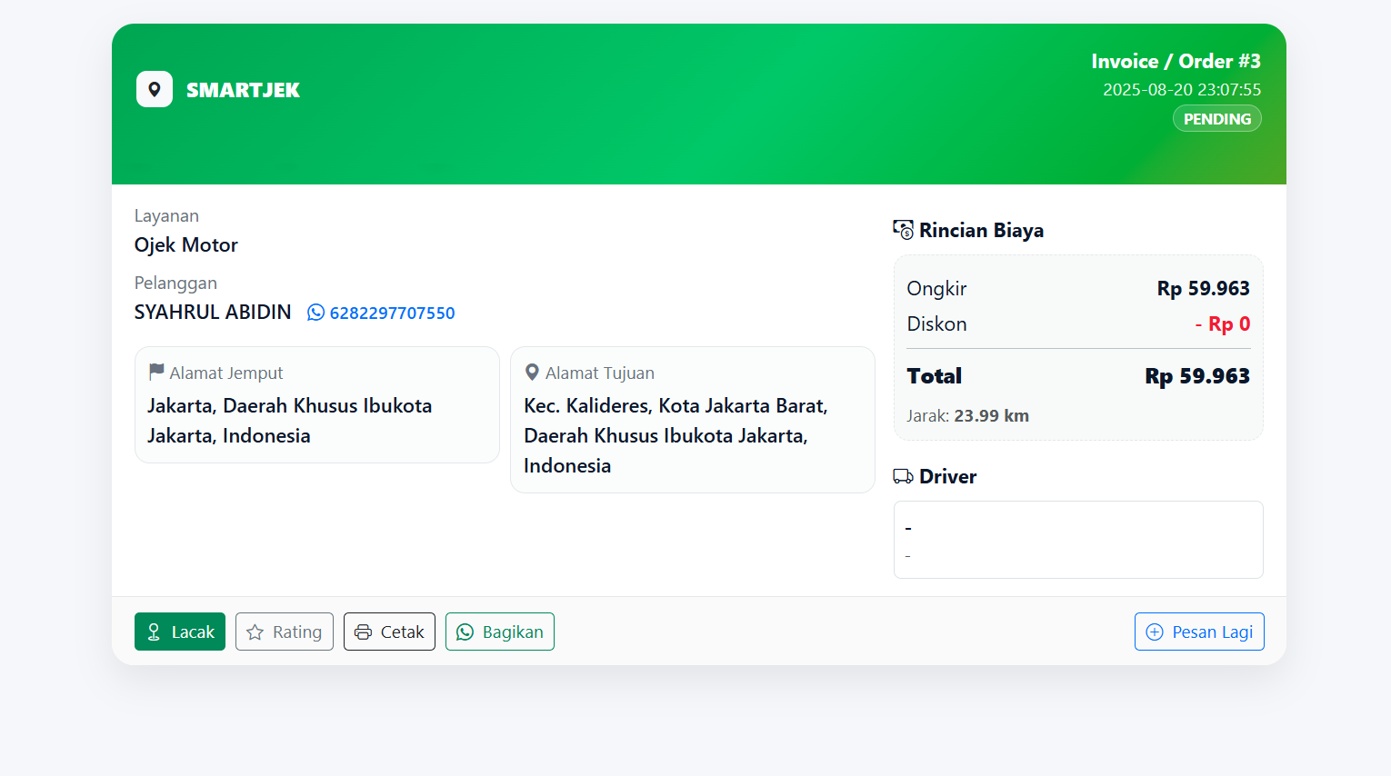Click the star icon in Rating button
Viewport: 1391px width, 776px height.
[x=255, y=632]
